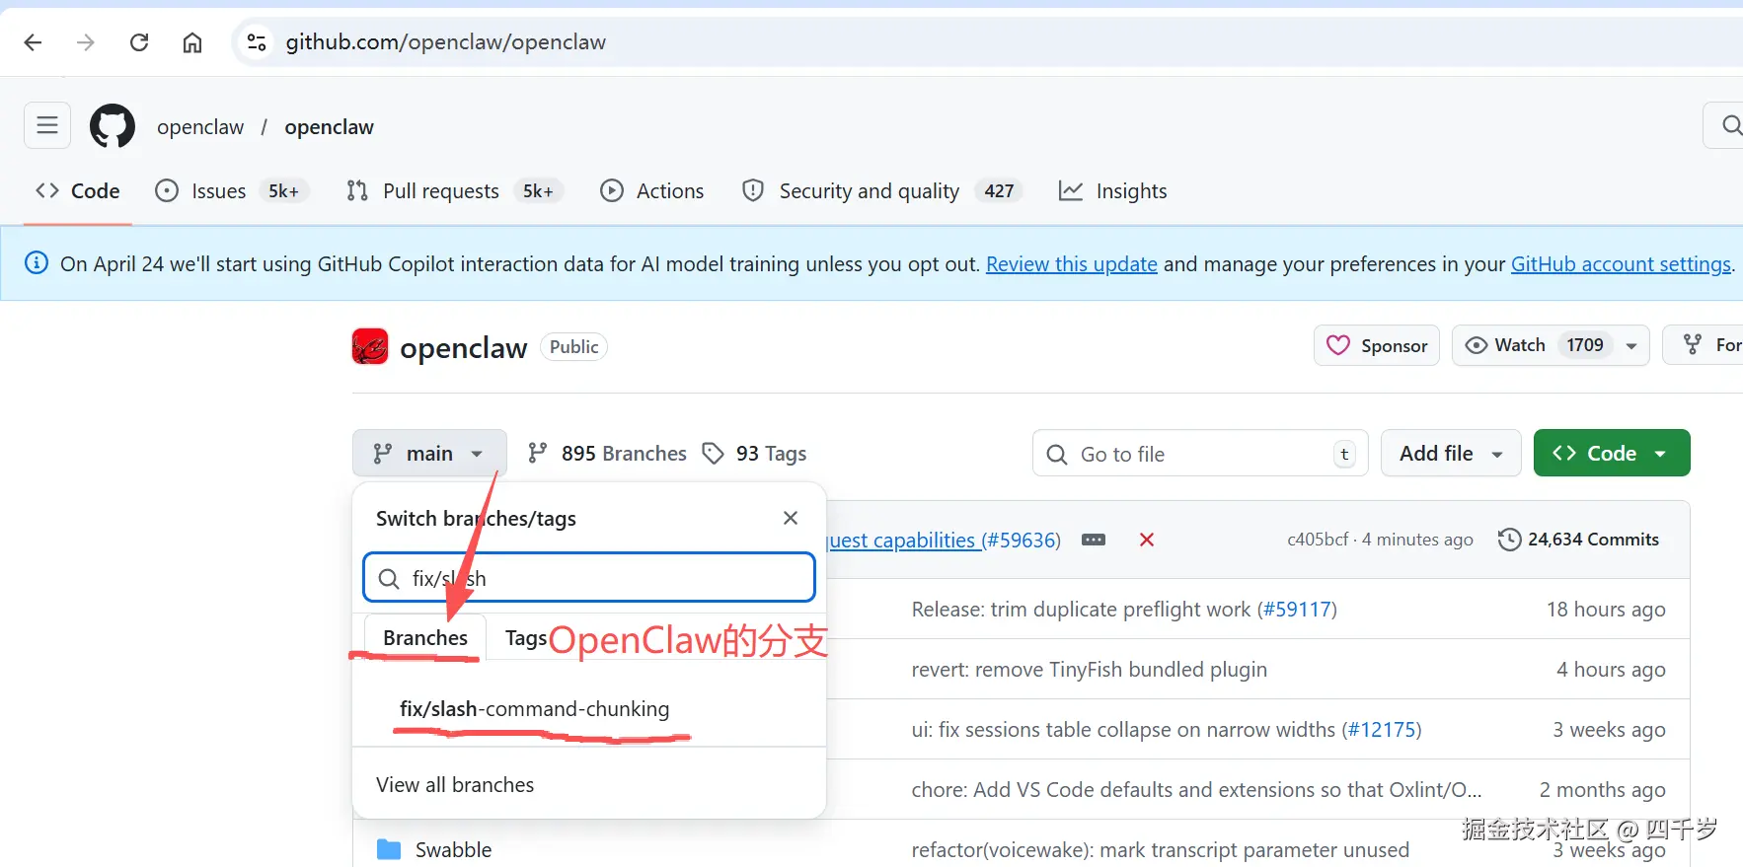Click the browser forward arrow
Screen dimensions: 1743x867
tap(86, 42)
